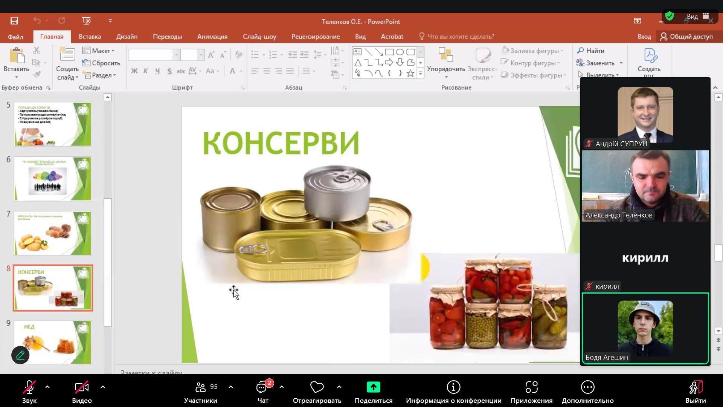Screen dimensions: 723x407
Task: Click the Save icon in title bar
Action: (x=14, y=21)
